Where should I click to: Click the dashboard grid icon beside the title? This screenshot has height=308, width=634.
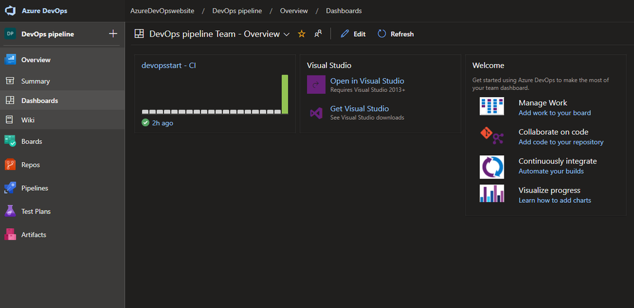[139, 34]
